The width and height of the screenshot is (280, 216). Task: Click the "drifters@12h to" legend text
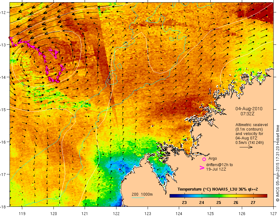pyautogui.click(x=220, y=165)
